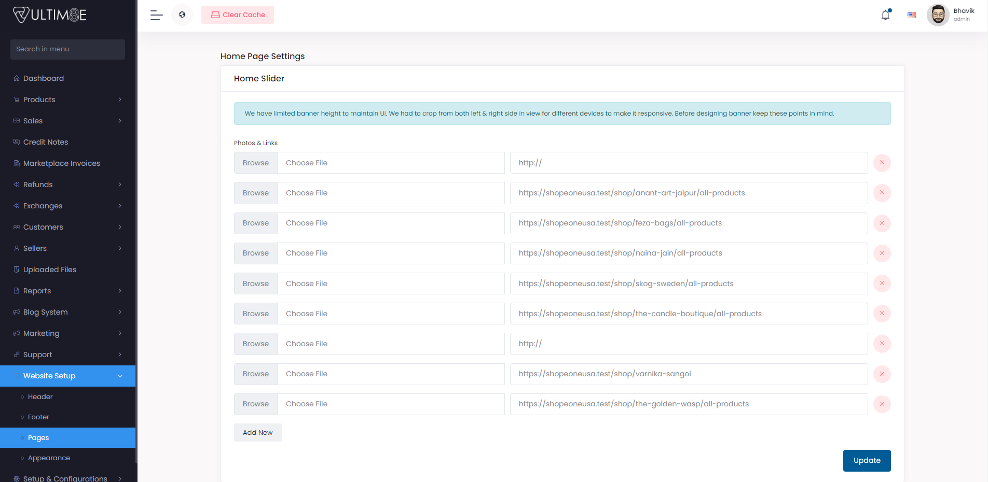Remove the the-golden-wasp slider row
The height and width of the screenshot is (482, 988).
pyautogui.click(x=882, y=404)
